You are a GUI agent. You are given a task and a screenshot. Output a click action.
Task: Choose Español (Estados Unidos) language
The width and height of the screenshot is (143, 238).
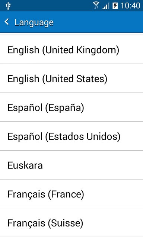click(x=71, y=136)
